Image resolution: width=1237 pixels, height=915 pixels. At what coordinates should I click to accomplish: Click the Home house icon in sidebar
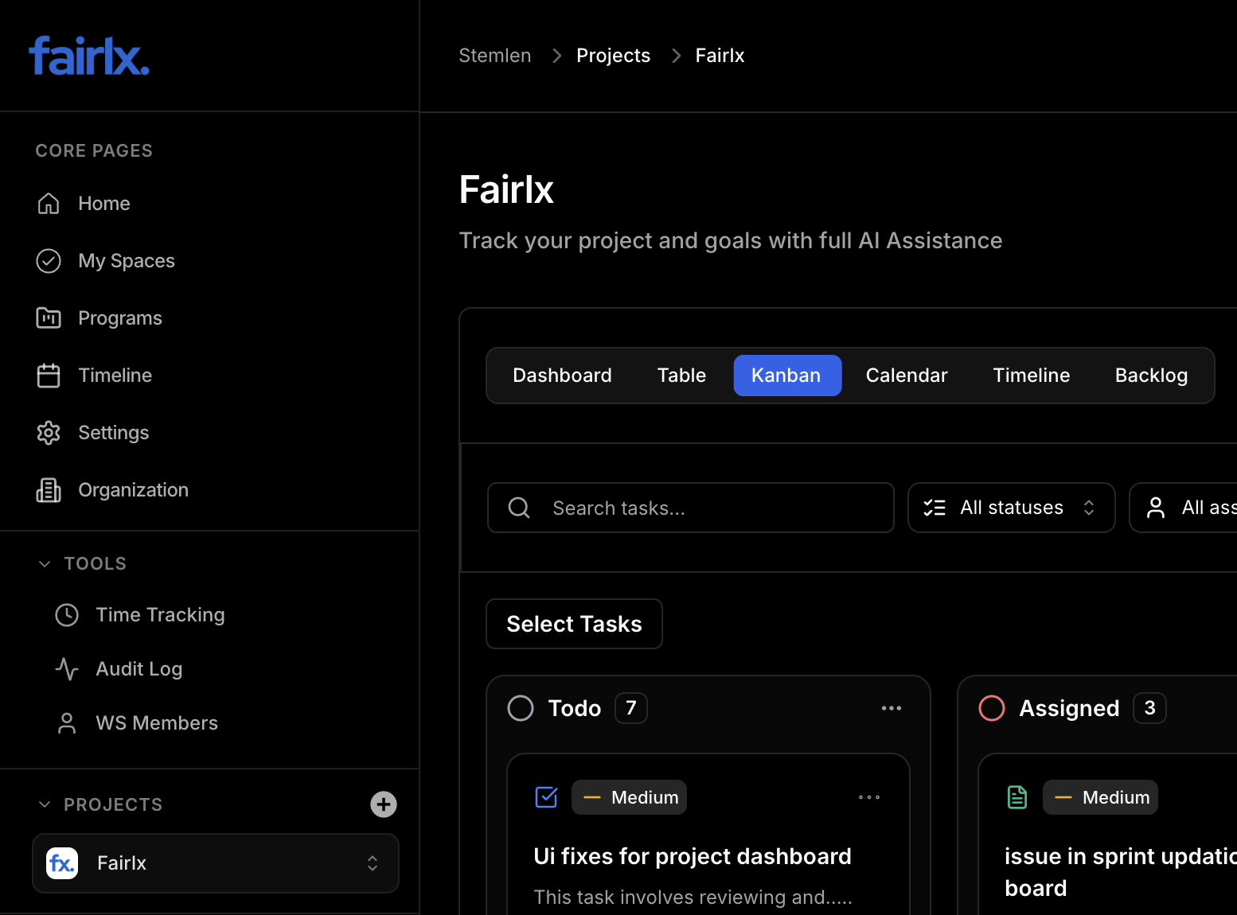click(x=49, y=204)
